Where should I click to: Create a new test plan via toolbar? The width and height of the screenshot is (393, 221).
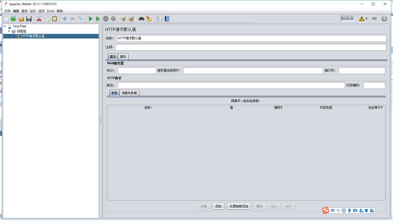(x=6, y=19)
